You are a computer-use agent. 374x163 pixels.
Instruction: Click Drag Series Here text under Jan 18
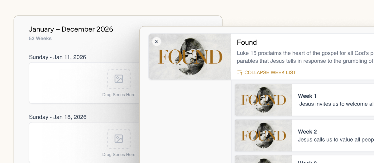pyautogui.click(x=119, y=154)
